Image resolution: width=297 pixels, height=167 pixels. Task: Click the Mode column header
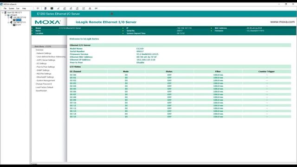pyautogui.click(x=126, y=71)
